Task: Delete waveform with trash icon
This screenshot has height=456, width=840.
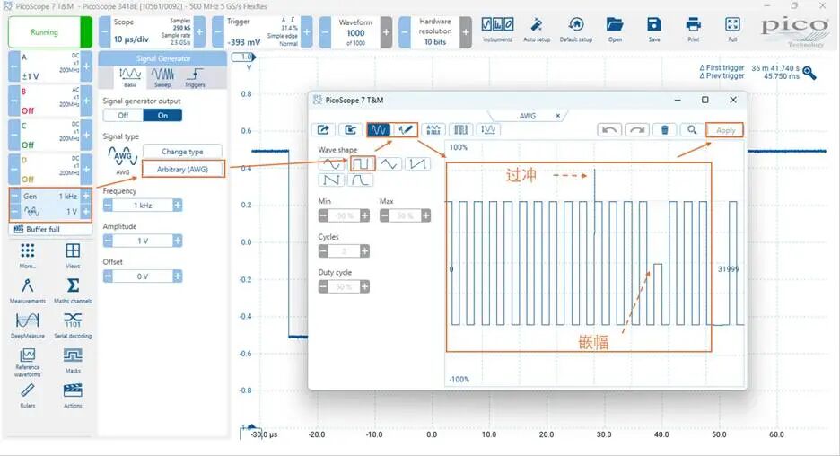Action: point(664,129)
